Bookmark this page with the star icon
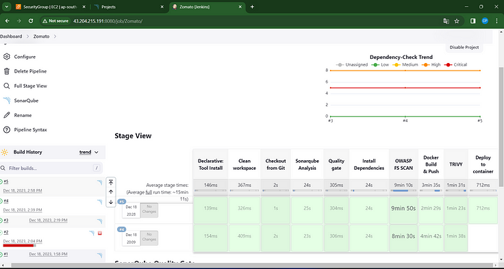 [x=457, y=21]
